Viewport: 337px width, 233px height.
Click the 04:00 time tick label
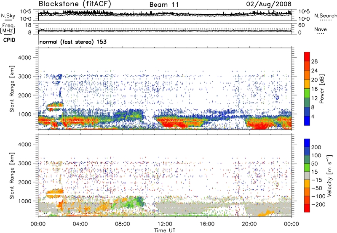click(80, 224)
